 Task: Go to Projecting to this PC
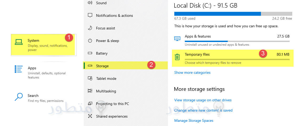coord(112,104)
